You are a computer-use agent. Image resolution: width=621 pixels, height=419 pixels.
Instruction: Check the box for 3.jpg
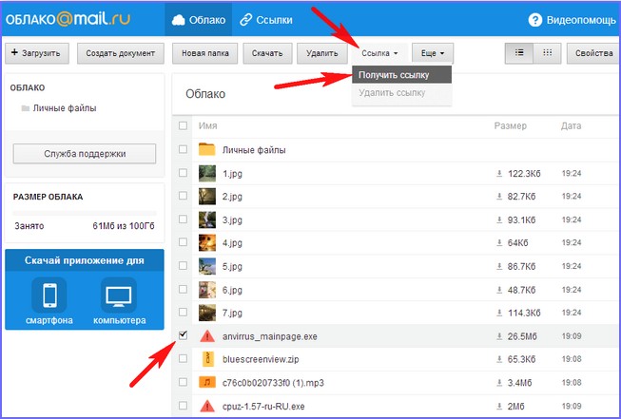click(183, 219)
